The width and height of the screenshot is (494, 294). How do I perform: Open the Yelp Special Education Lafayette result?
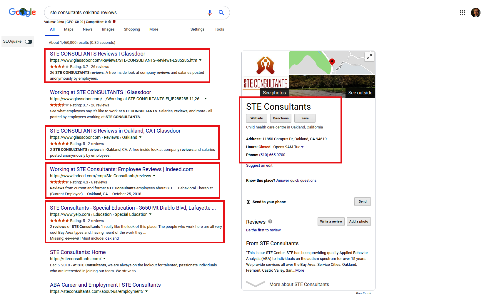coord(133,208)
